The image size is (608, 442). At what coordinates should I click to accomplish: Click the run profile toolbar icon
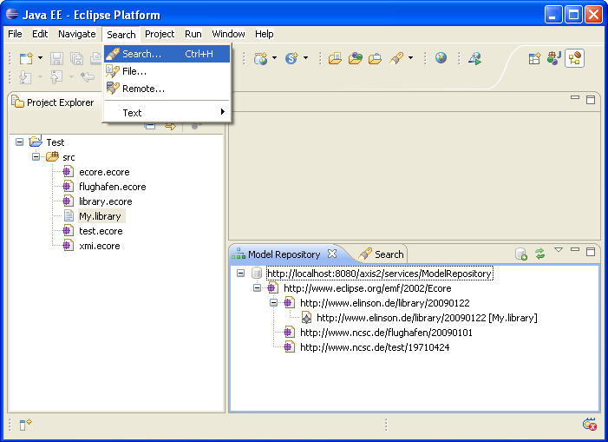point(474,58)
